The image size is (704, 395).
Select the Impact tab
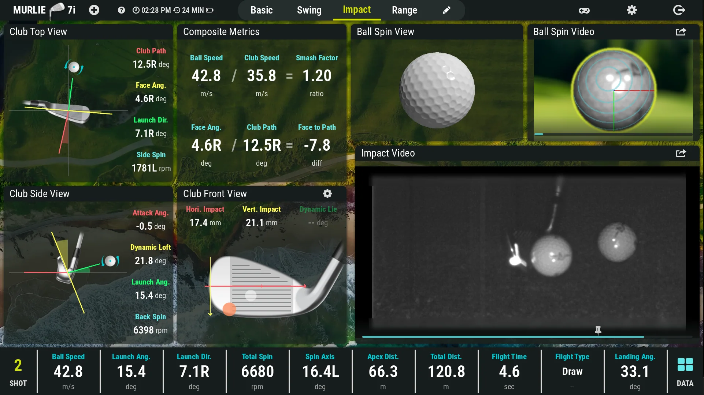click(357, 10)
